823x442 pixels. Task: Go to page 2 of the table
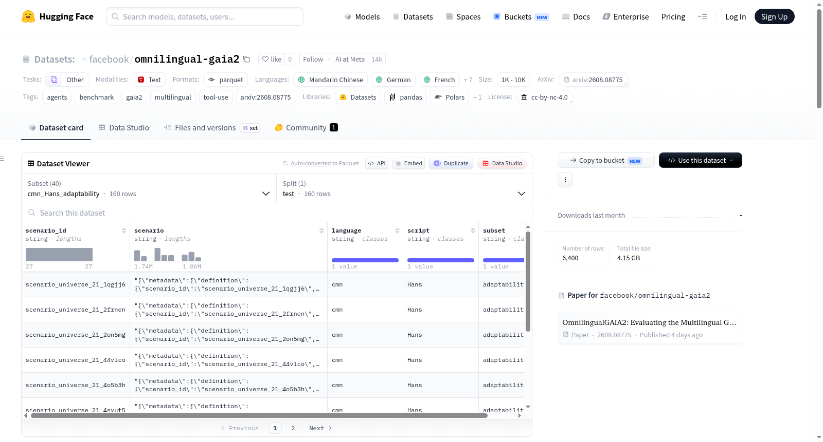293,428
